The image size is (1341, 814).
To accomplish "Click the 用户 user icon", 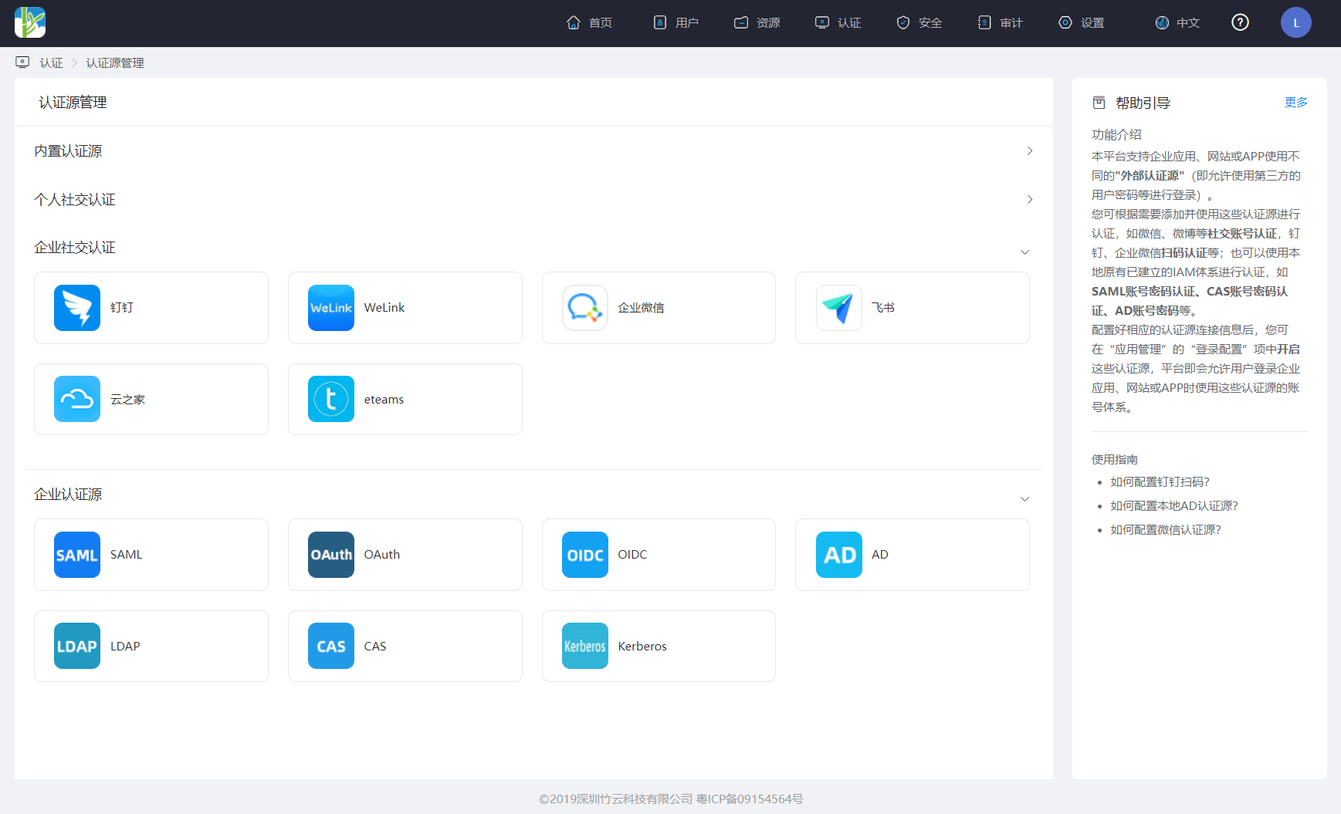I will 660,22.
